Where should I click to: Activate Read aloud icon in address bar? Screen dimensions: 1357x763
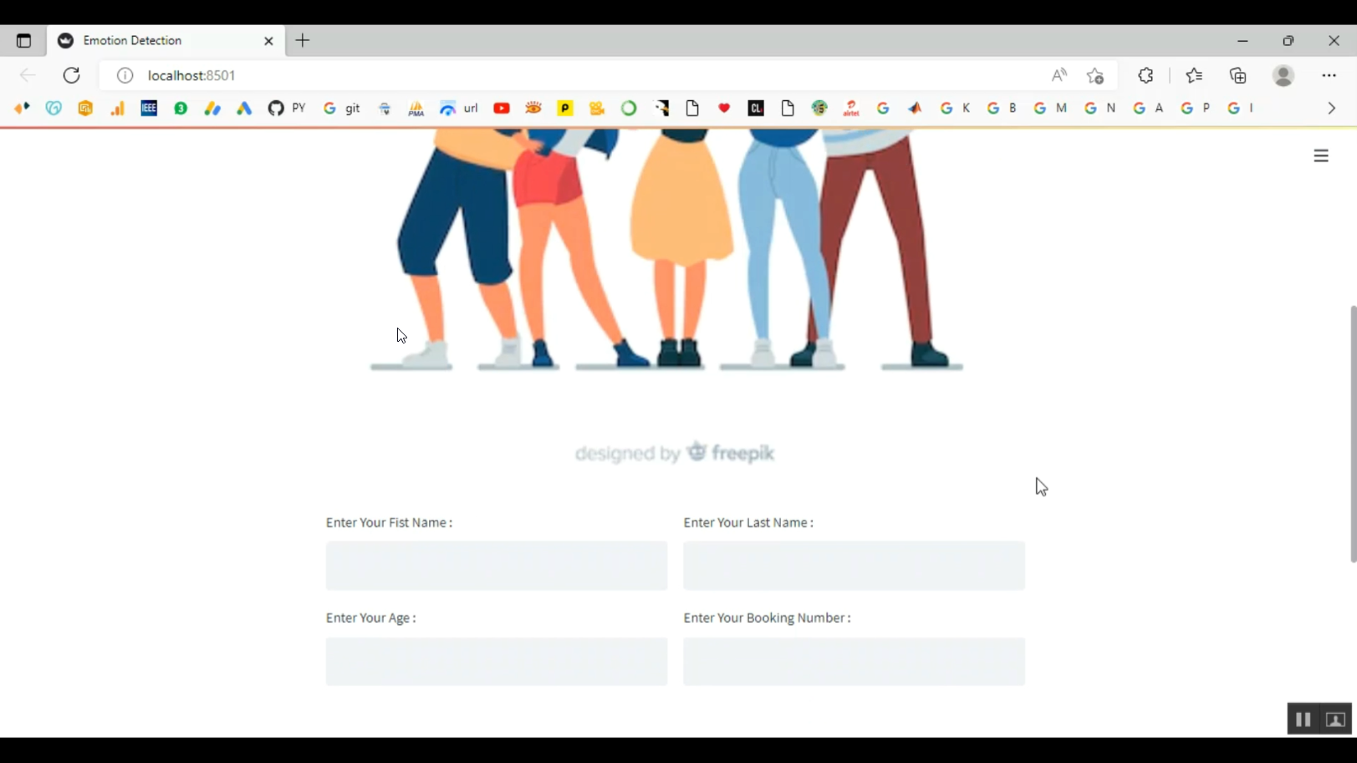click(1059, 75)
